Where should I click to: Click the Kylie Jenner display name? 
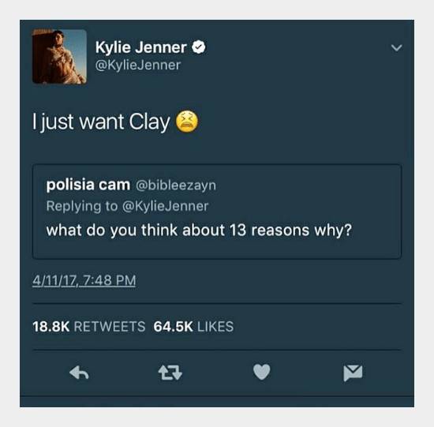click(x=141, y=47)
